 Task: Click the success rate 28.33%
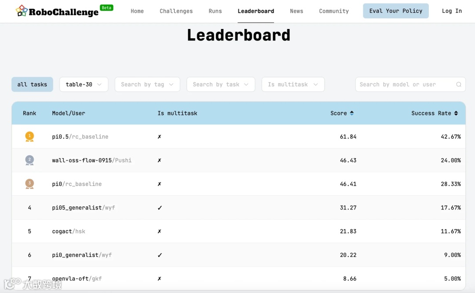[451, 184]
